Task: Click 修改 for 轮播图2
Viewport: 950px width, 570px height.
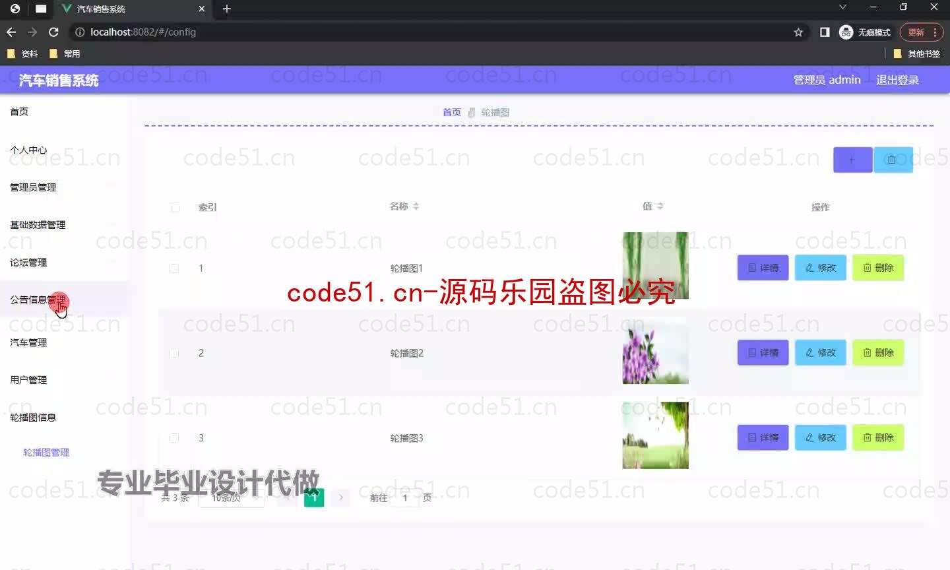Action: click(820, 352)
